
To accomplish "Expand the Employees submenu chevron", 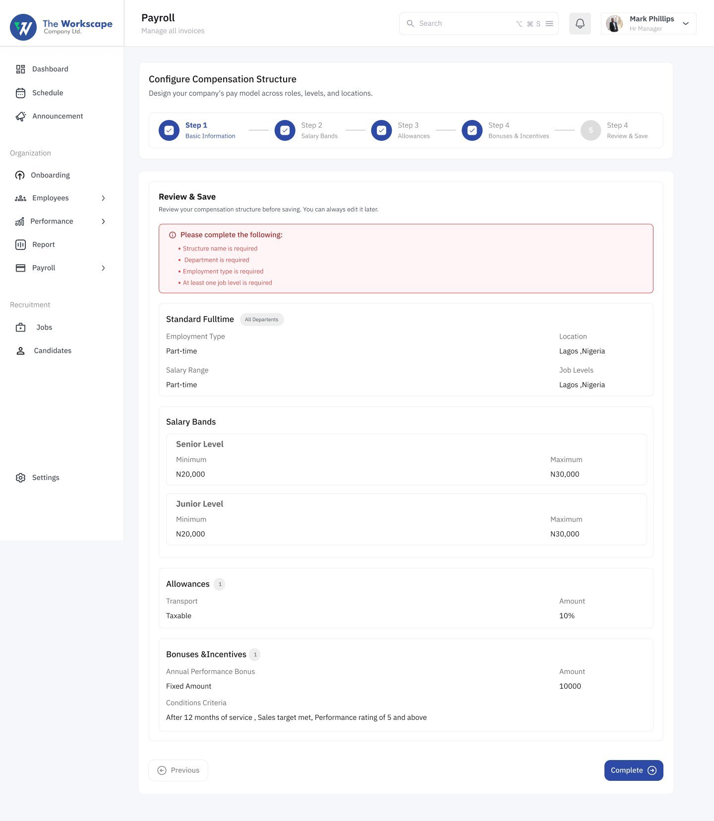I will tap(103, 198).
